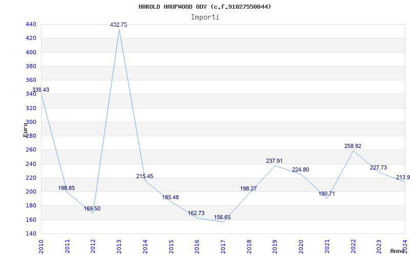The image size is (410, 256).
Task: Click the 162.73 data label
Action: (196, 214)
